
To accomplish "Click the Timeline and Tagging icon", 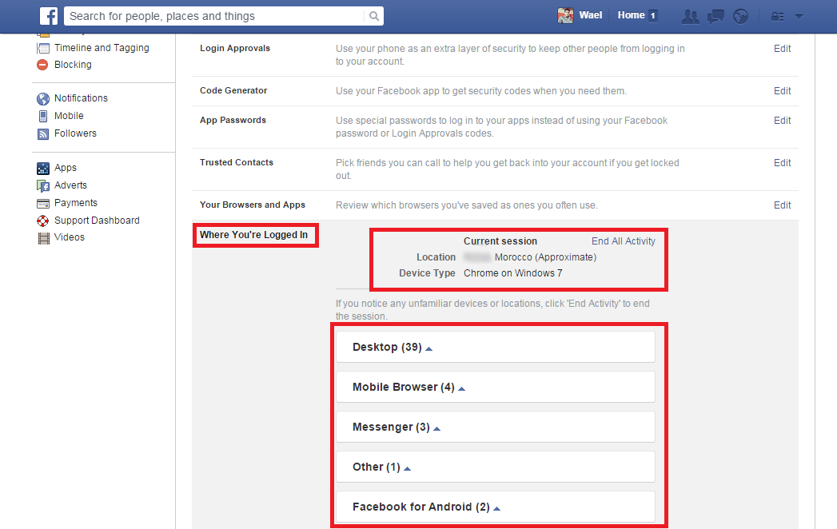I will point(43,48).
